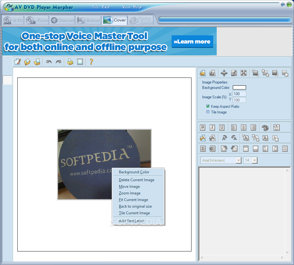This screenshot has height=265, width=294.
Task: Open the Funny Space tab
Action: pyautogui.click(x=141, y=20)
